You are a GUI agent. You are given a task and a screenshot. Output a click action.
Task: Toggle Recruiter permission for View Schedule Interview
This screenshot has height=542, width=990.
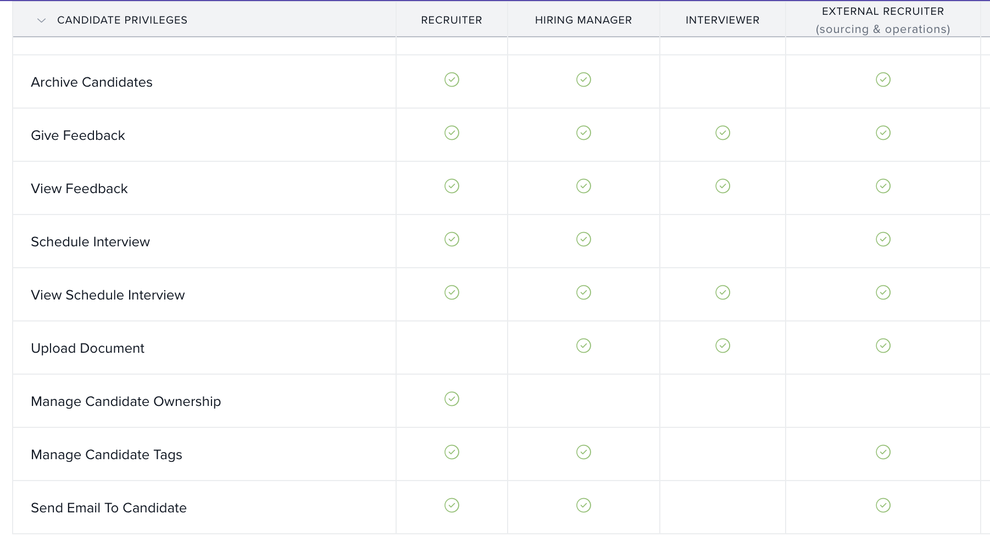[x=452, y=292]
